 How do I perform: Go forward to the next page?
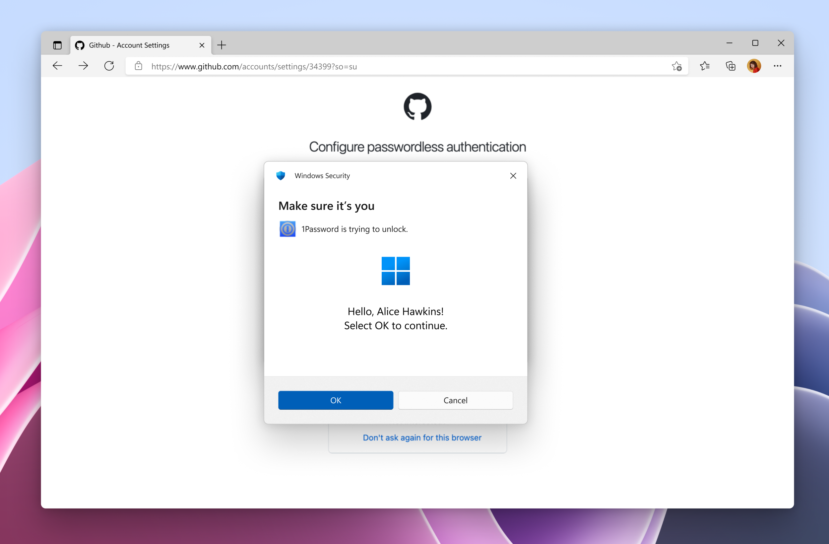[x=83, y=66]
